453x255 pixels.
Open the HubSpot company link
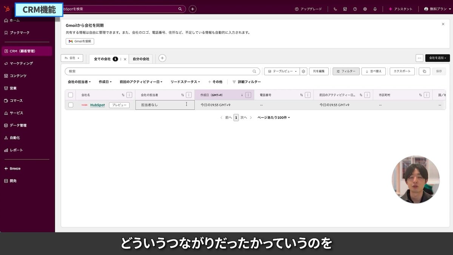(x=97, y=105)
